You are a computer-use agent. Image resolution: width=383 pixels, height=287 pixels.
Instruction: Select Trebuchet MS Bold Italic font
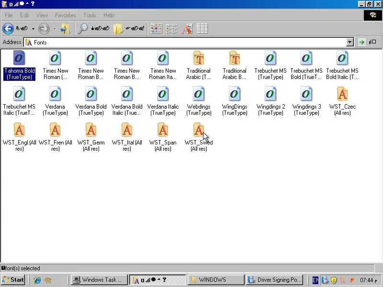pyautogui.click(x=342, y=65)
